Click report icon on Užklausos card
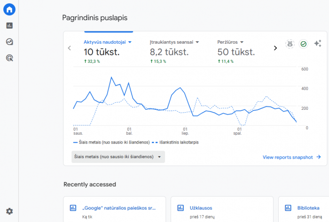Image resolution: width=329 pixels, height=222 pixels. pyautogui.click(x=180, y=208)
